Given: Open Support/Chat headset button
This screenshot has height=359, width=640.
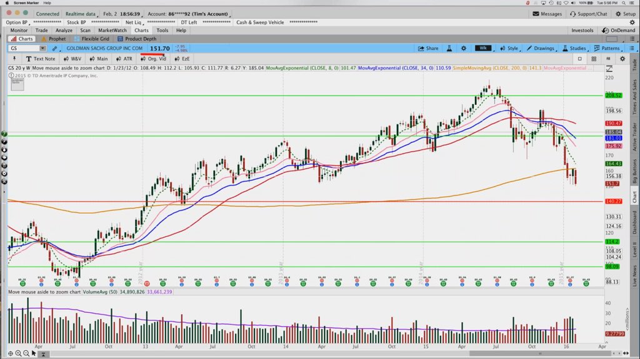Looking at the screenshot, I should (589, 14).
